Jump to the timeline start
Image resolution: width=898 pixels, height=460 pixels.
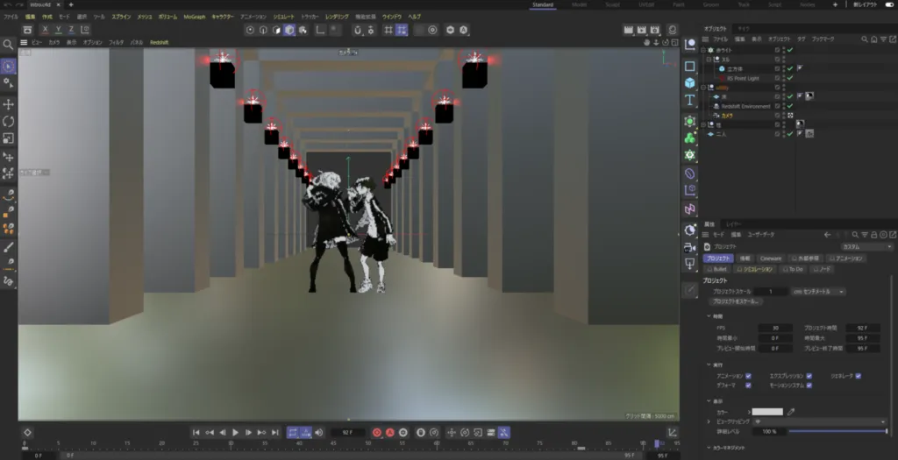196,432
